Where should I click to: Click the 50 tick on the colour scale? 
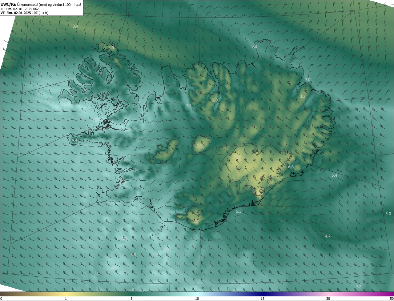pos(392,299)
